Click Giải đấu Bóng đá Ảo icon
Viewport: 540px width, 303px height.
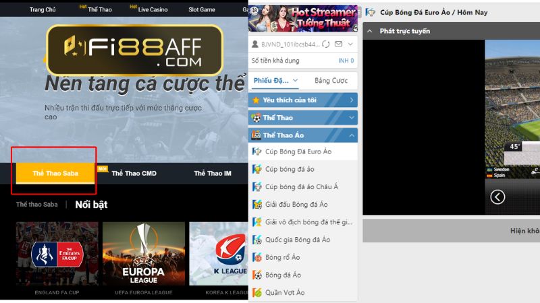257,205
